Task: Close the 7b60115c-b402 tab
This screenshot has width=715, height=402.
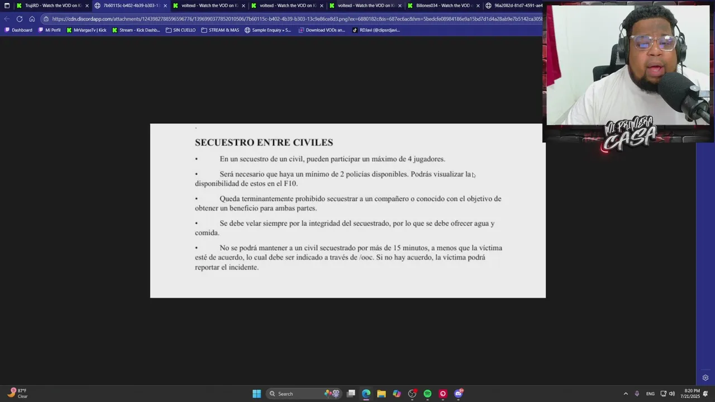Action: pos(165,6)
